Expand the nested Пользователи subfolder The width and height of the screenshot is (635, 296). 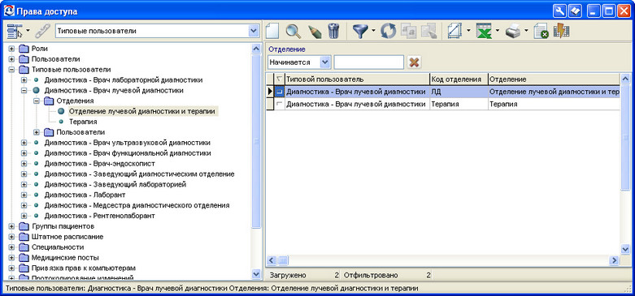(37, 132)
